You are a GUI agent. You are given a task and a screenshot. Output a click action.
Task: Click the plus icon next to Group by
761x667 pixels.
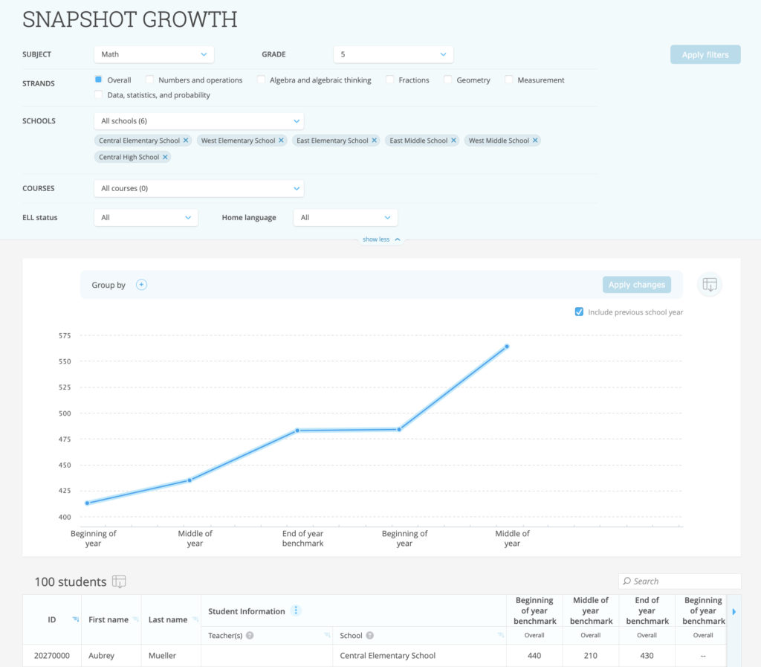(x=141, y=285)
